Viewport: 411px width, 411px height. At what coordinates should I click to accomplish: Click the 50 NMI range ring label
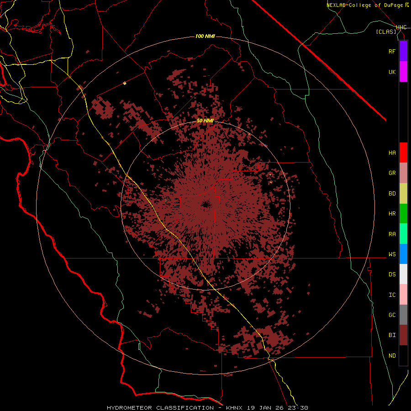click(x=205, y=121)
